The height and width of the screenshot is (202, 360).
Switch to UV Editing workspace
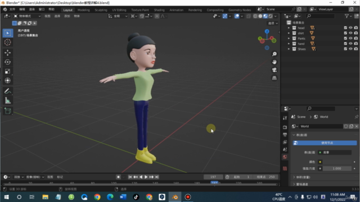point(119,10)
